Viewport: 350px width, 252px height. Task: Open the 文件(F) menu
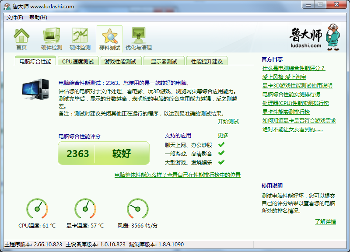click(x=14, y=17)
